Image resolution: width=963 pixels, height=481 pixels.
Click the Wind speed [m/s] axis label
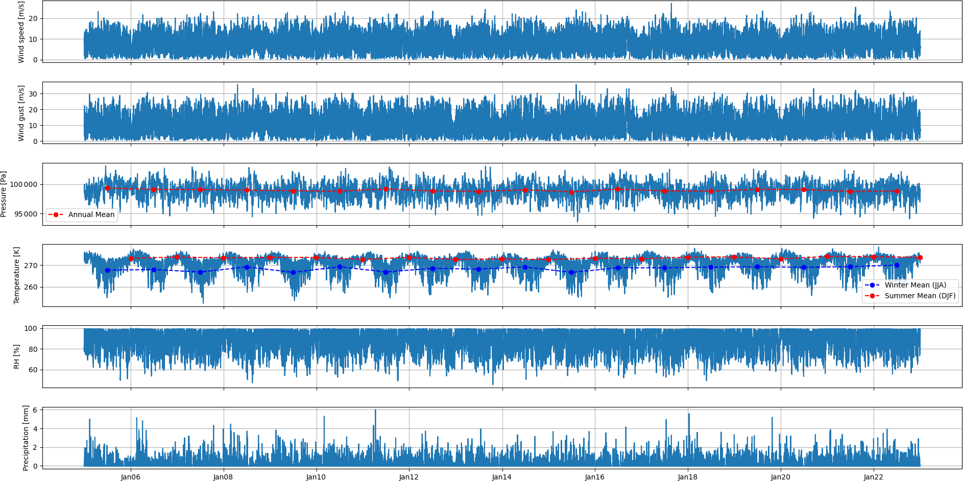21,32
